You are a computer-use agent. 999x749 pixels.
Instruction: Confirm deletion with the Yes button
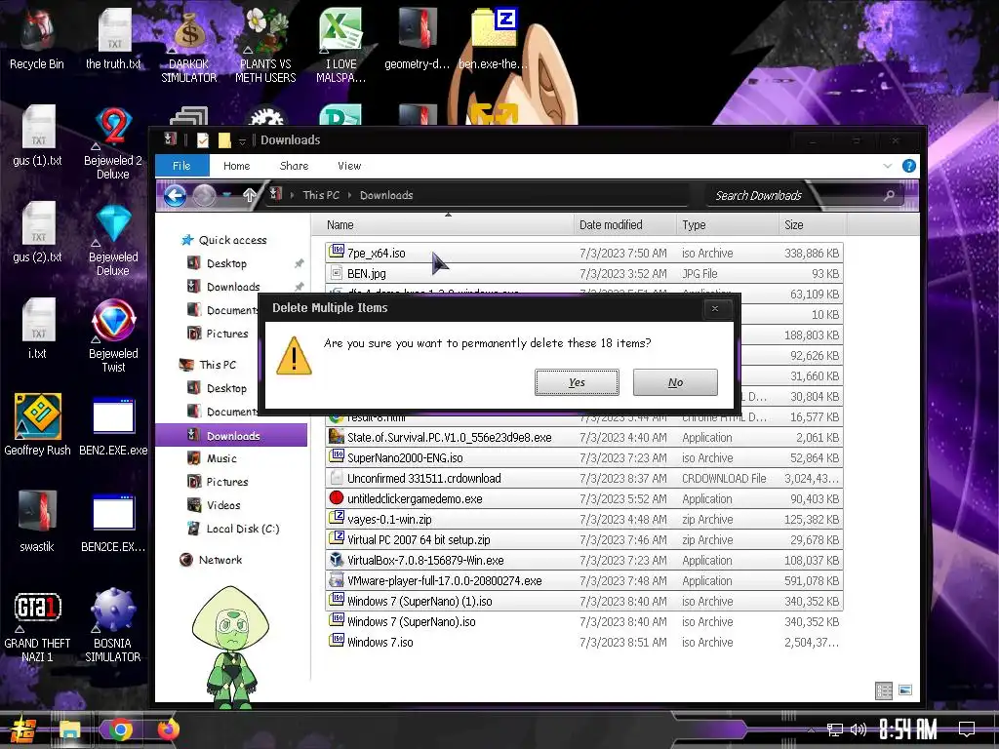coord(577,382)
